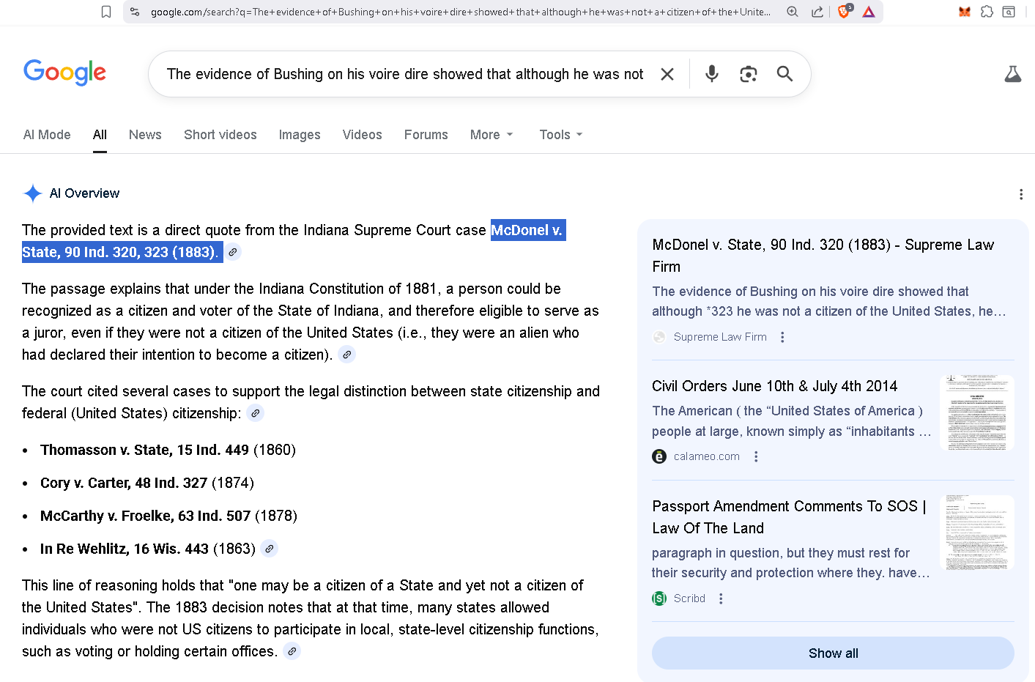Open AI Overview three-dot options menu
The height and width of the screenshot is (682, 1035).
click(x=1020, y=194)
